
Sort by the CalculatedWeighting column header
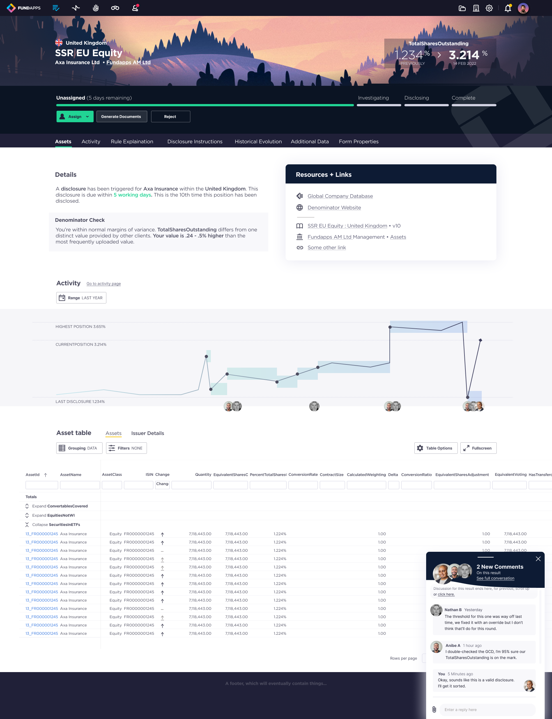click(x=366, y=475)
